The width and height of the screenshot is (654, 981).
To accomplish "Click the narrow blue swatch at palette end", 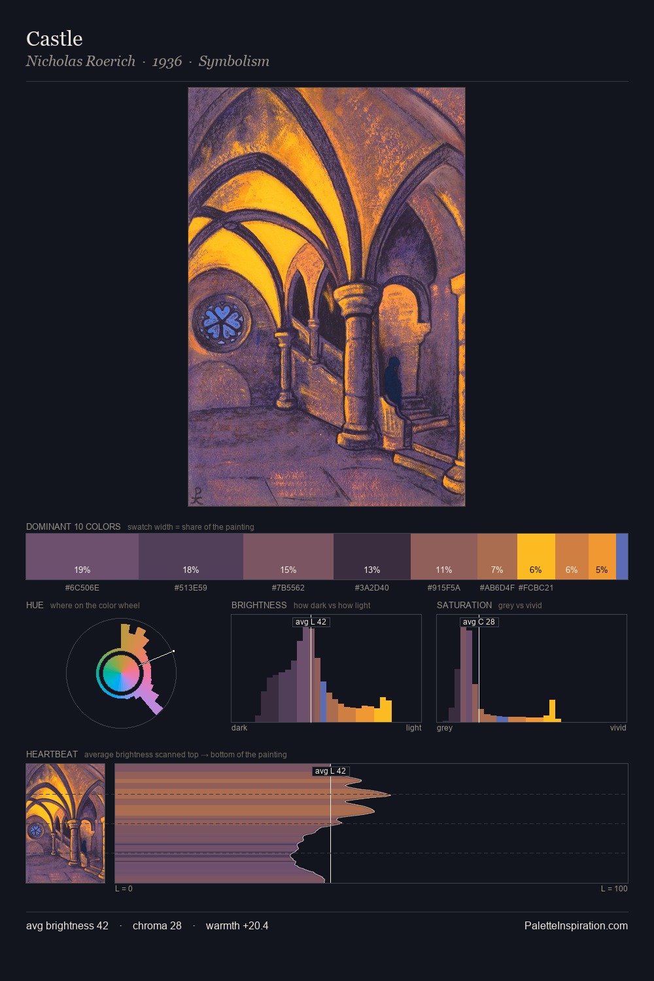I will 622,557.
